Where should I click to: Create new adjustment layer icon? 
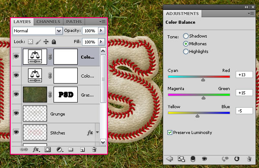pos(60,149)
